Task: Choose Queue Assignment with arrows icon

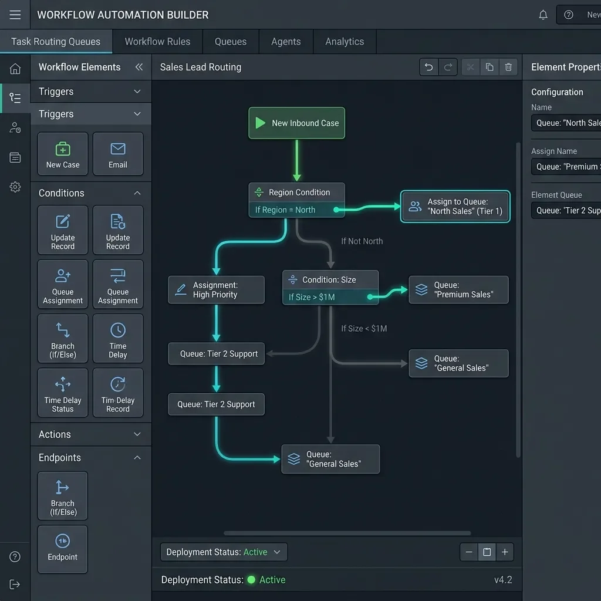Action: tap(117, 284)
